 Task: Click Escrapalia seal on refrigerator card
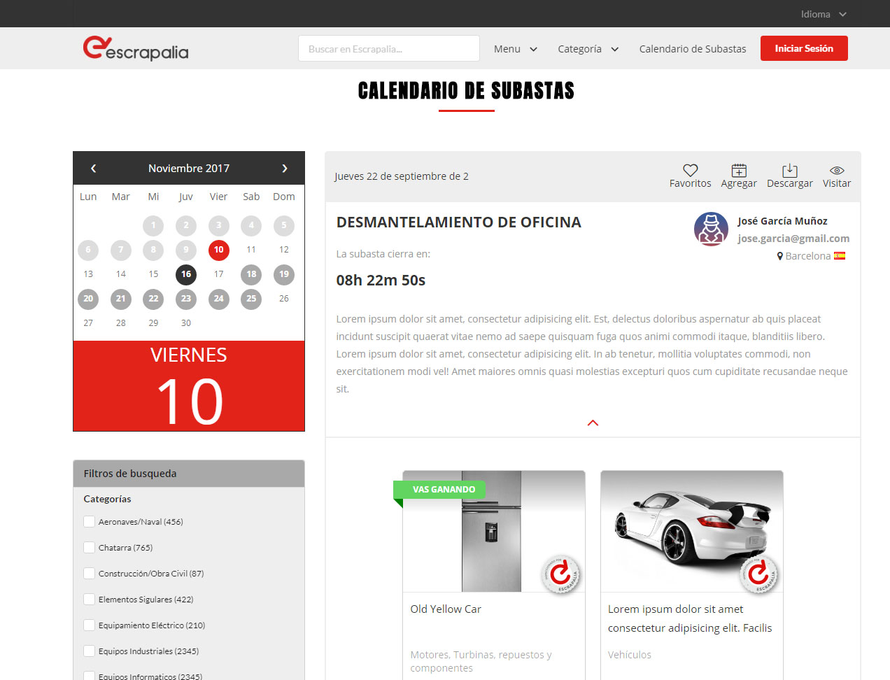[560, 574]
